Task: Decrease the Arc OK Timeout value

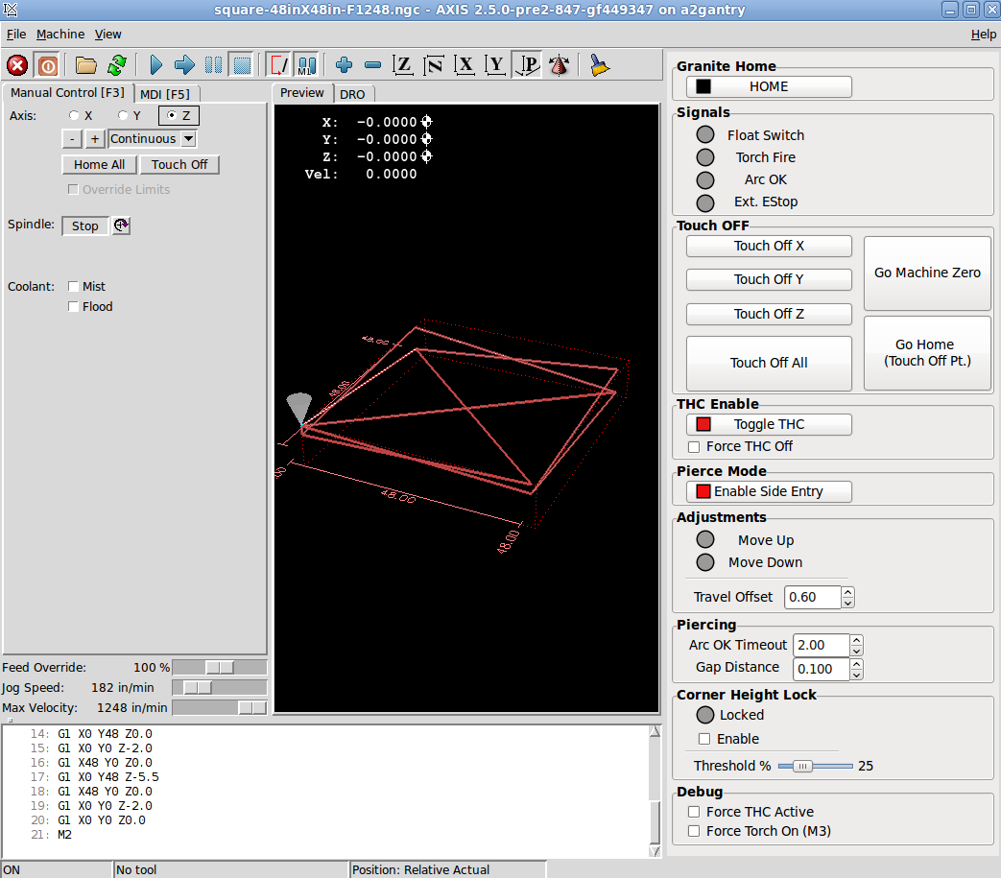Action: 857,651
